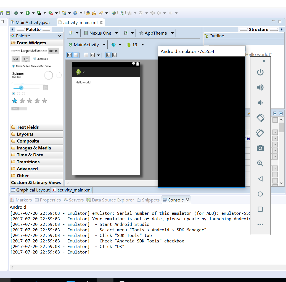Close the Console view tab
286x282 pixels.
pyautogui.click(x=187, y=200)
